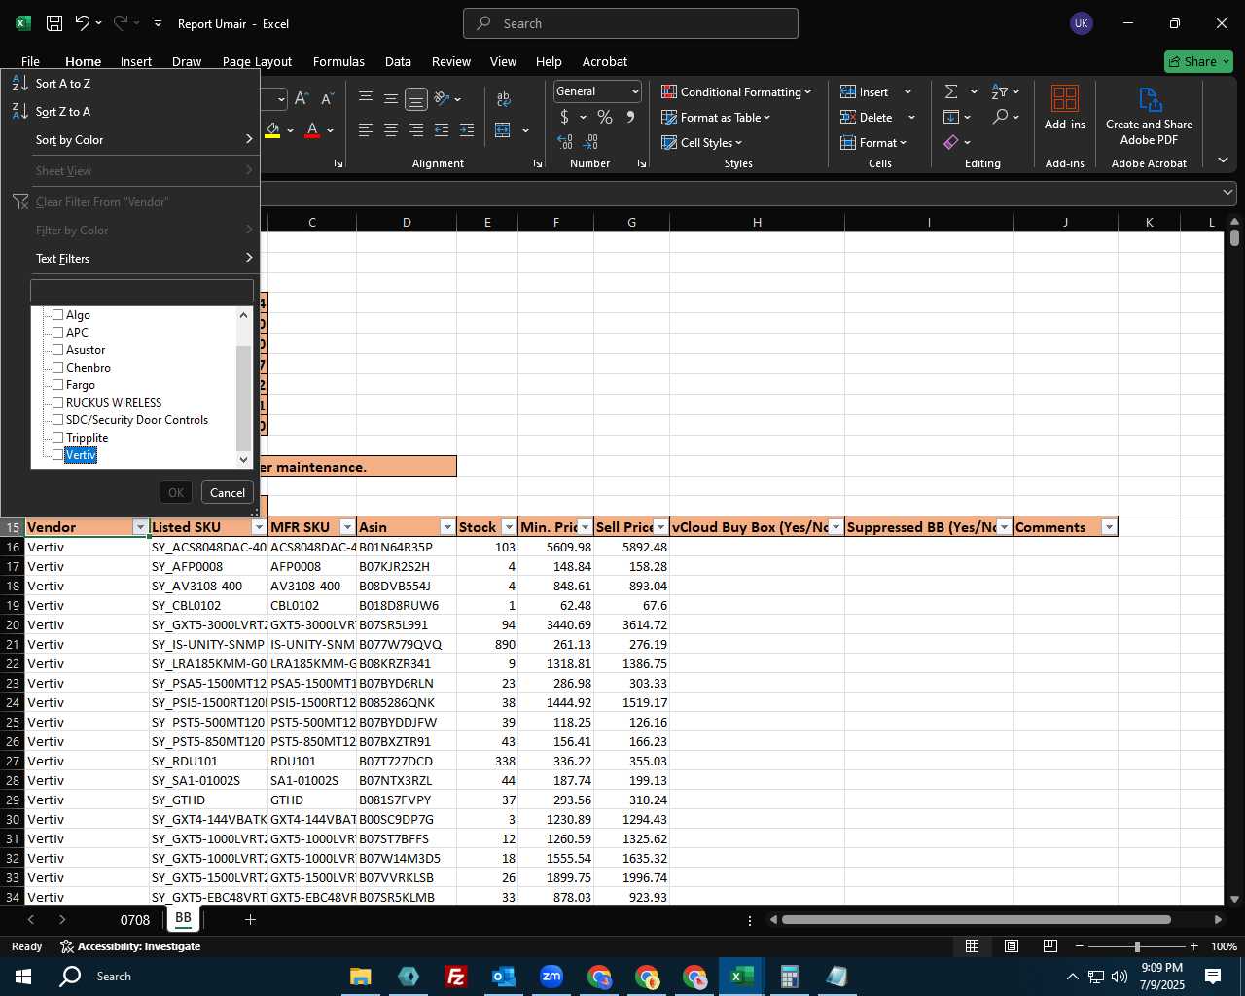Increase indent of cell content
Screen dimensions: 1245x996
pos(467,130)
